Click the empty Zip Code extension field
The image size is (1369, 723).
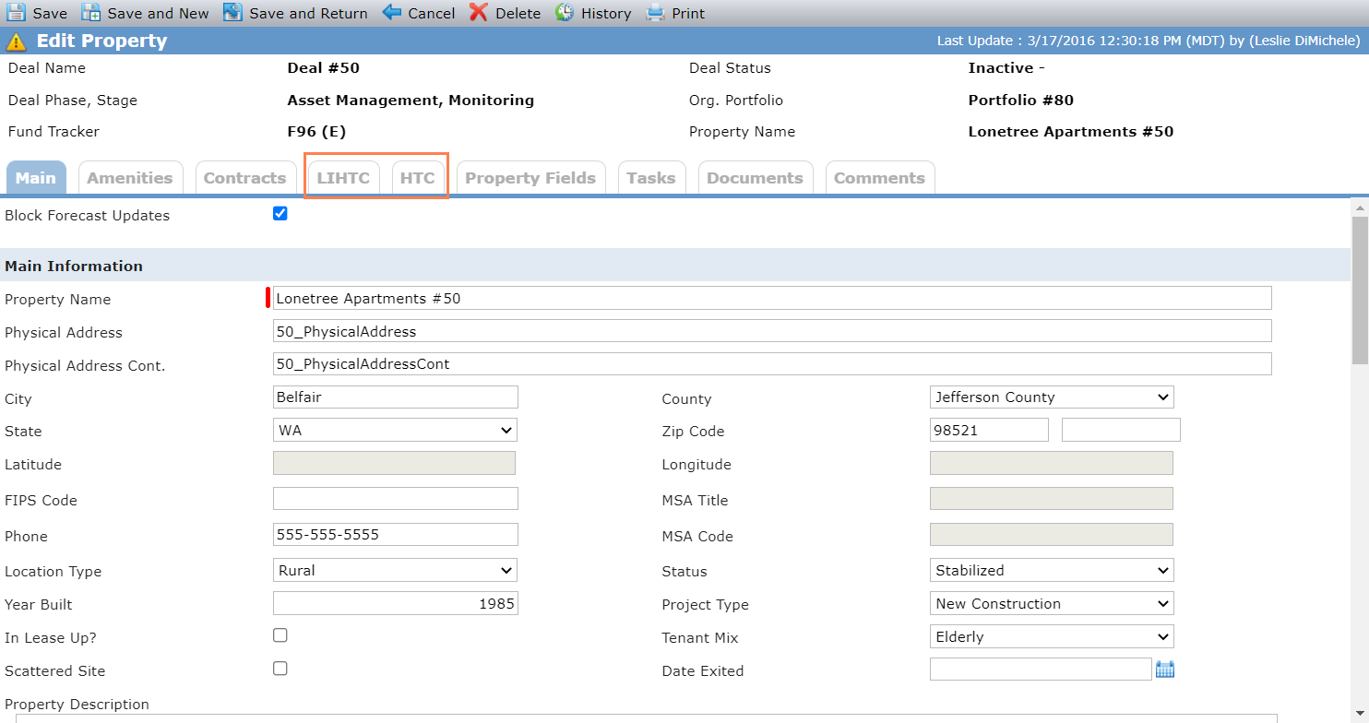(1121, 431)
